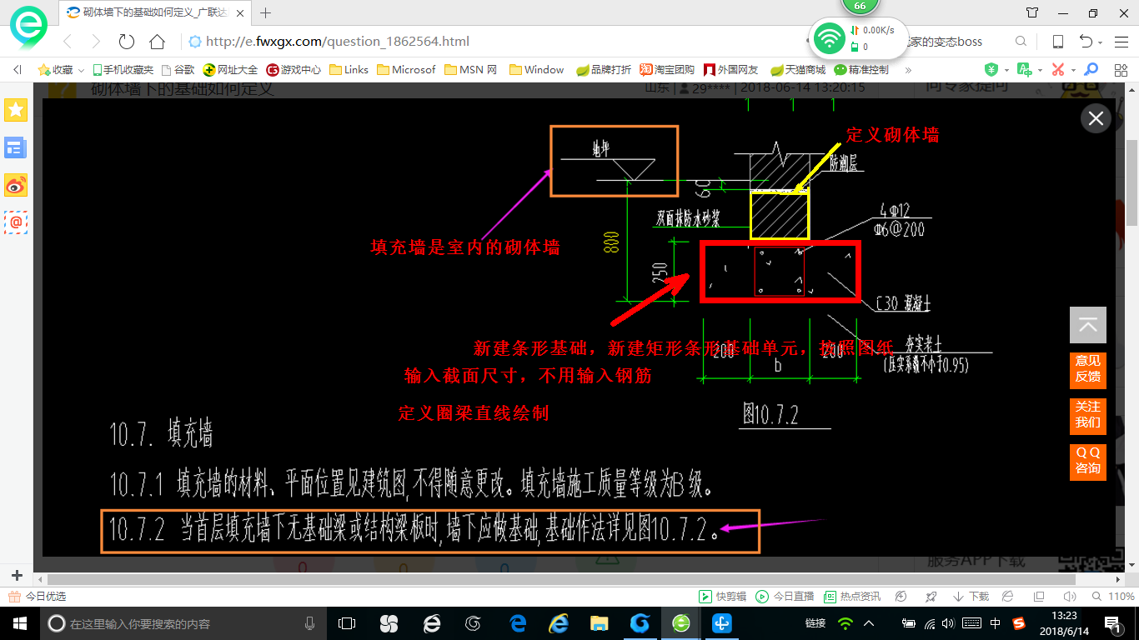Go to the browser home page
1139x640 pixels.
coord(157,42)
